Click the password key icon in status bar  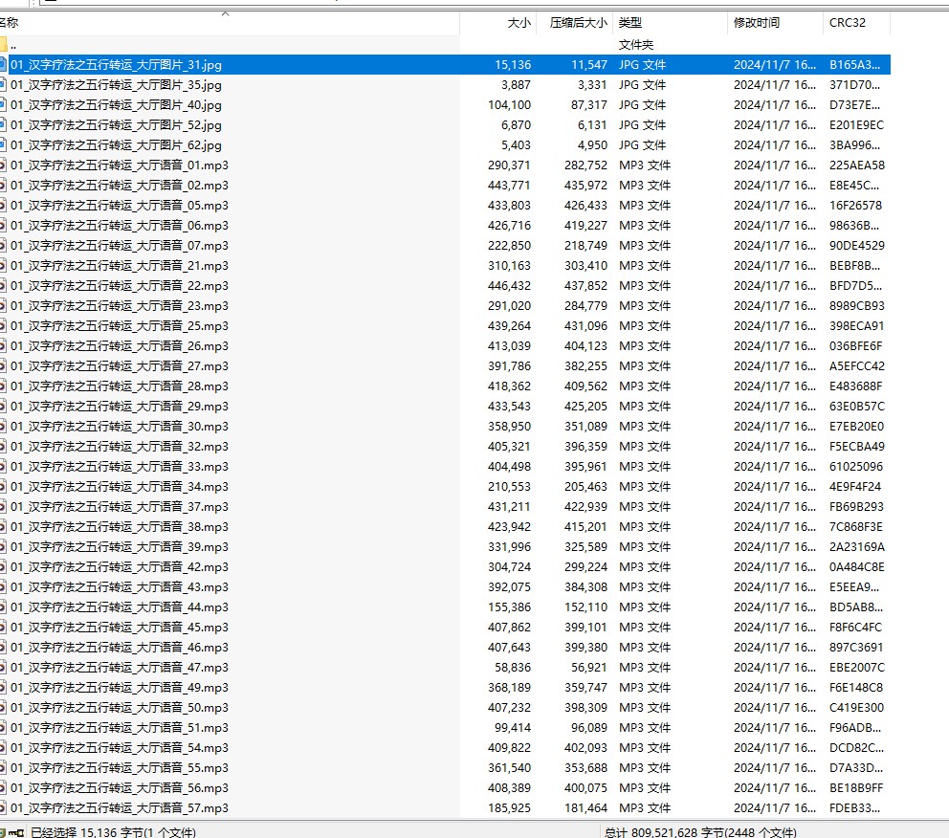[x=18, y=832]
